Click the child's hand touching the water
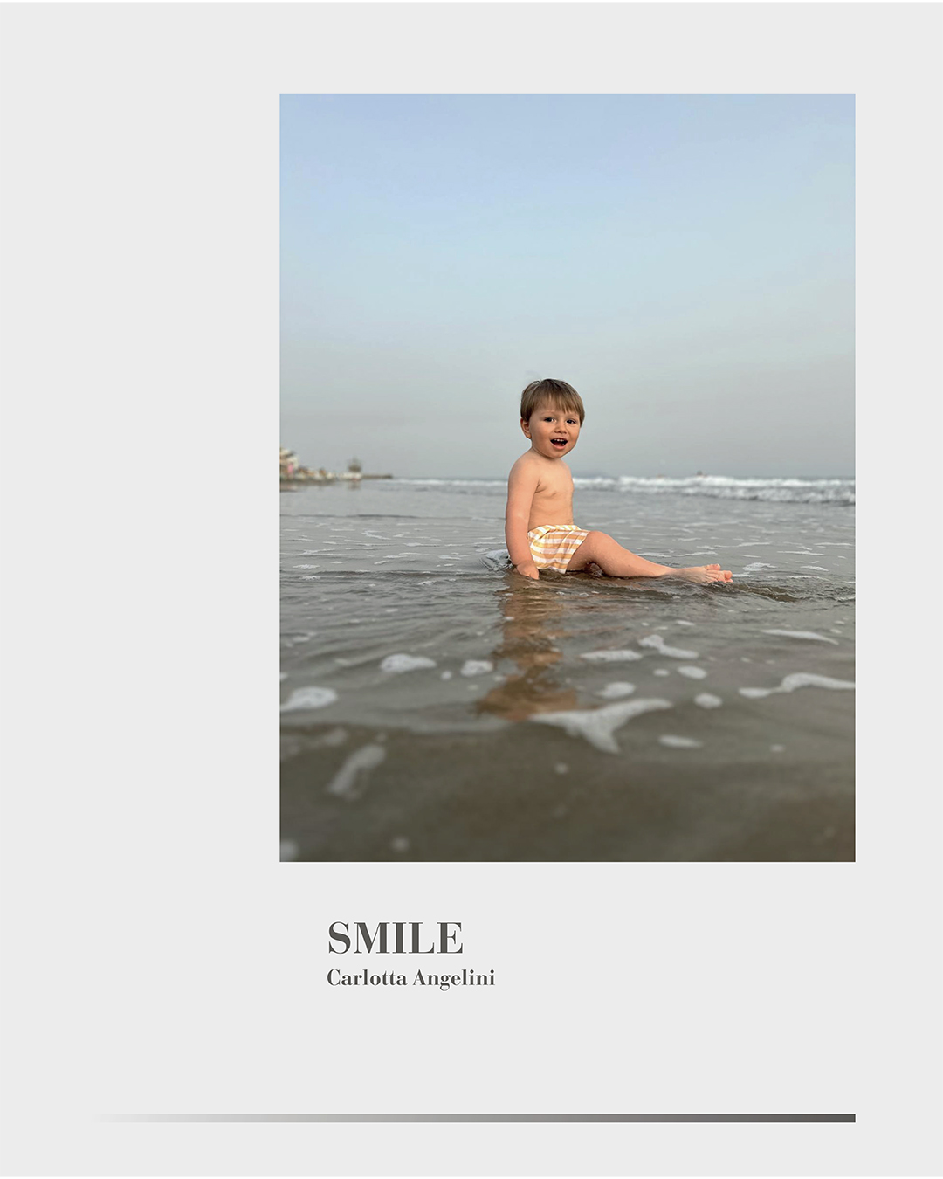 point(528,571)
